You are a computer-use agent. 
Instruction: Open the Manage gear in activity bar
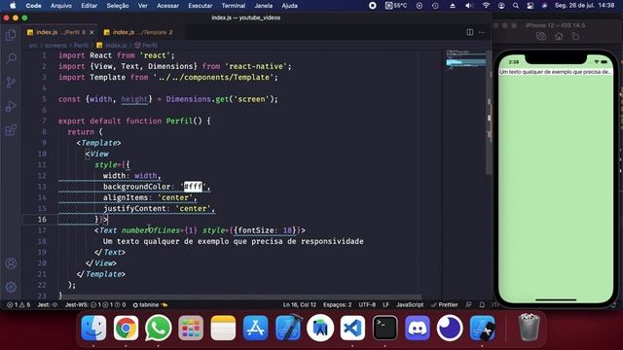[11, 287]
